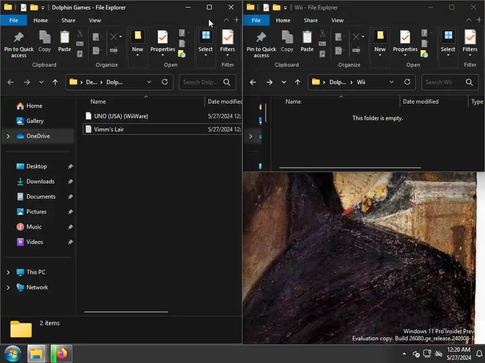Switch to Share tab in Wii window
This screenshot has width=485, height=363.
311,20
